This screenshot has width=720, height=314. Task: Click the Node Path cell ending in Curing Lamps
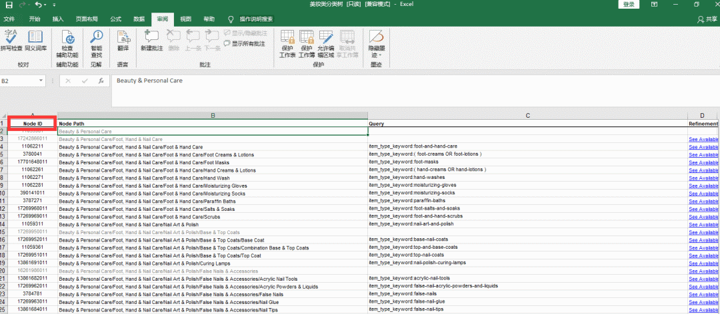[x=213, y=263]
